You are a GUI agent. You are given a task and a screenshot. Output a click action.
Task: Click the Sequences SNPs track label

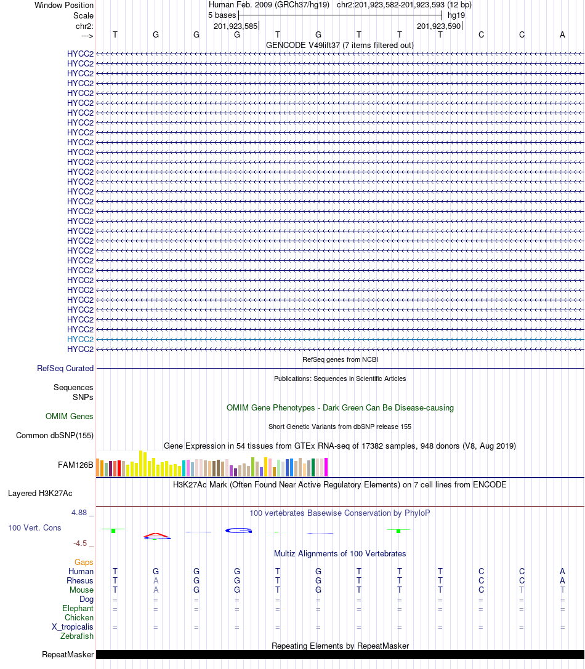coord(73,392)
